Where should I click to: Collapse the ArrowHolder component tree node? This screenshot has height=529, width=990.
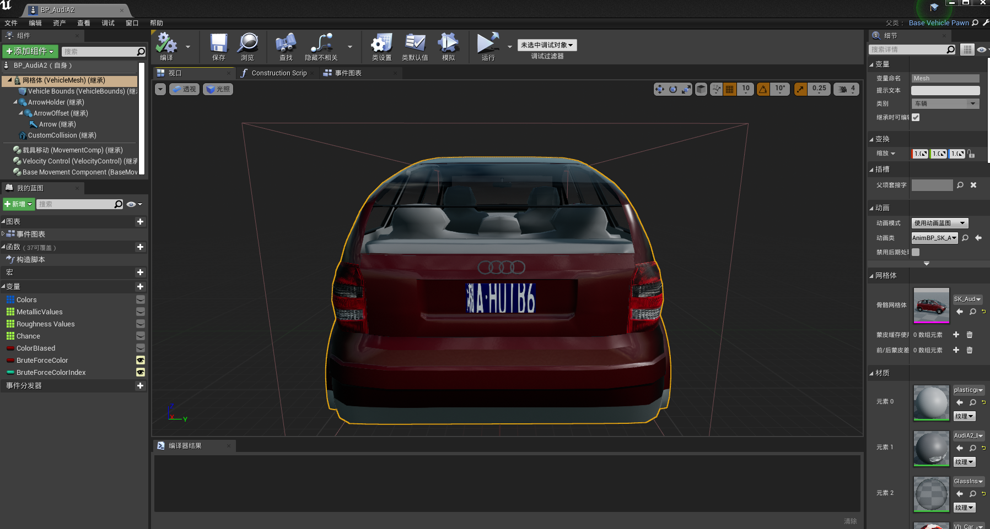pyautogui.click(x=15, y=102)
